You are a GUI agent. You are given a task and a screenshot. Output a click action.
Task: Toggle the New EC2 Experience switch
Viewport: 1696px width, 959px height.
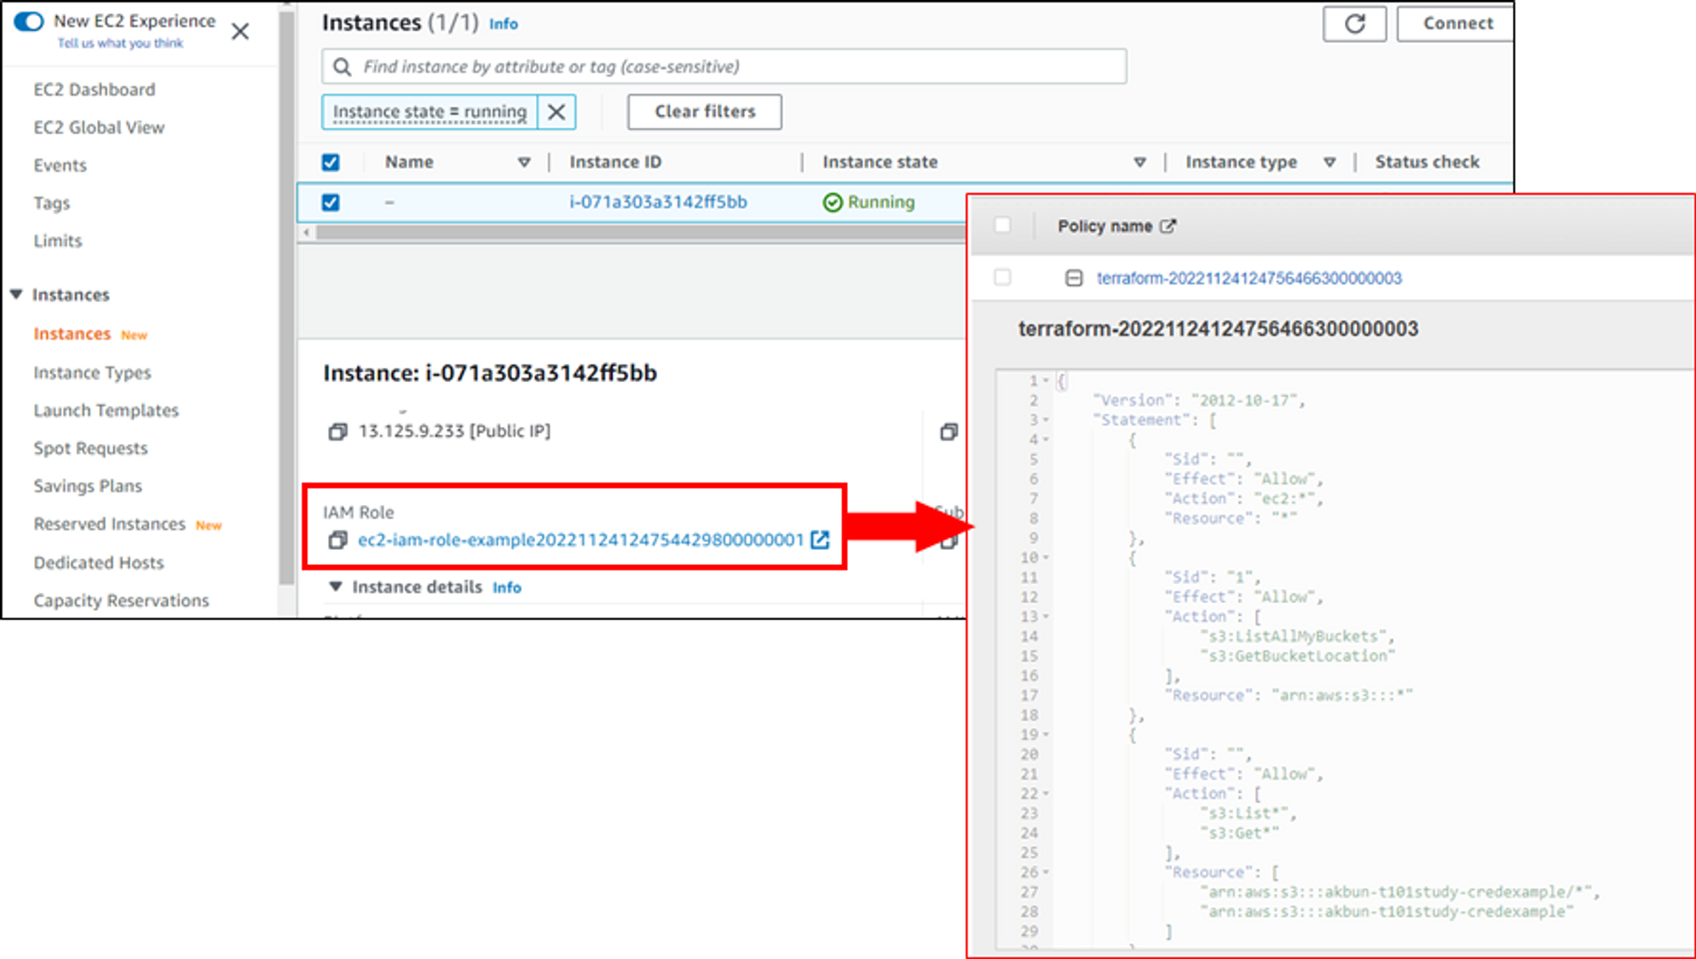click(x=29, y=21)
